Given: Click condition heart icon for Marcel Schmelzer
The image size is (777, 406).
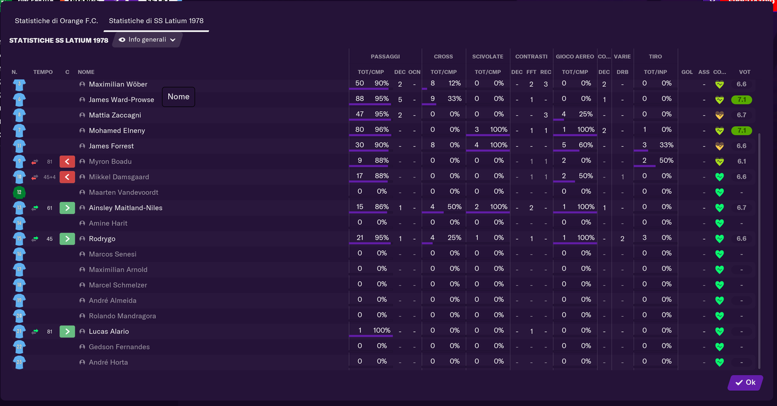Looking at the screenshot, I should 719,285.
